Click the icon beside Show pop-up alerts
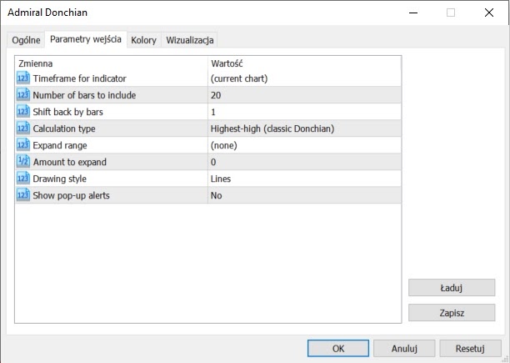This screenshot has height=363, width=510. (23, 195)
